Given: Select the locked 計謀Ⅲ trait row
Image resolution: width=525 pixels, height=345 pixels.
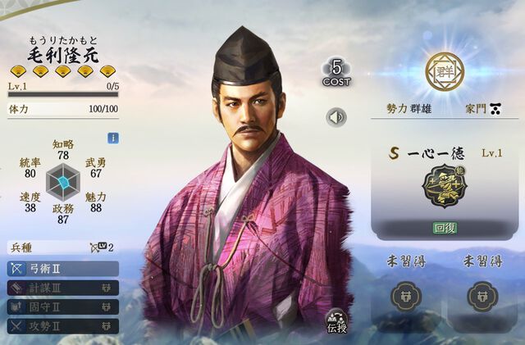Looking at the screenshot, I should point(63,288).
